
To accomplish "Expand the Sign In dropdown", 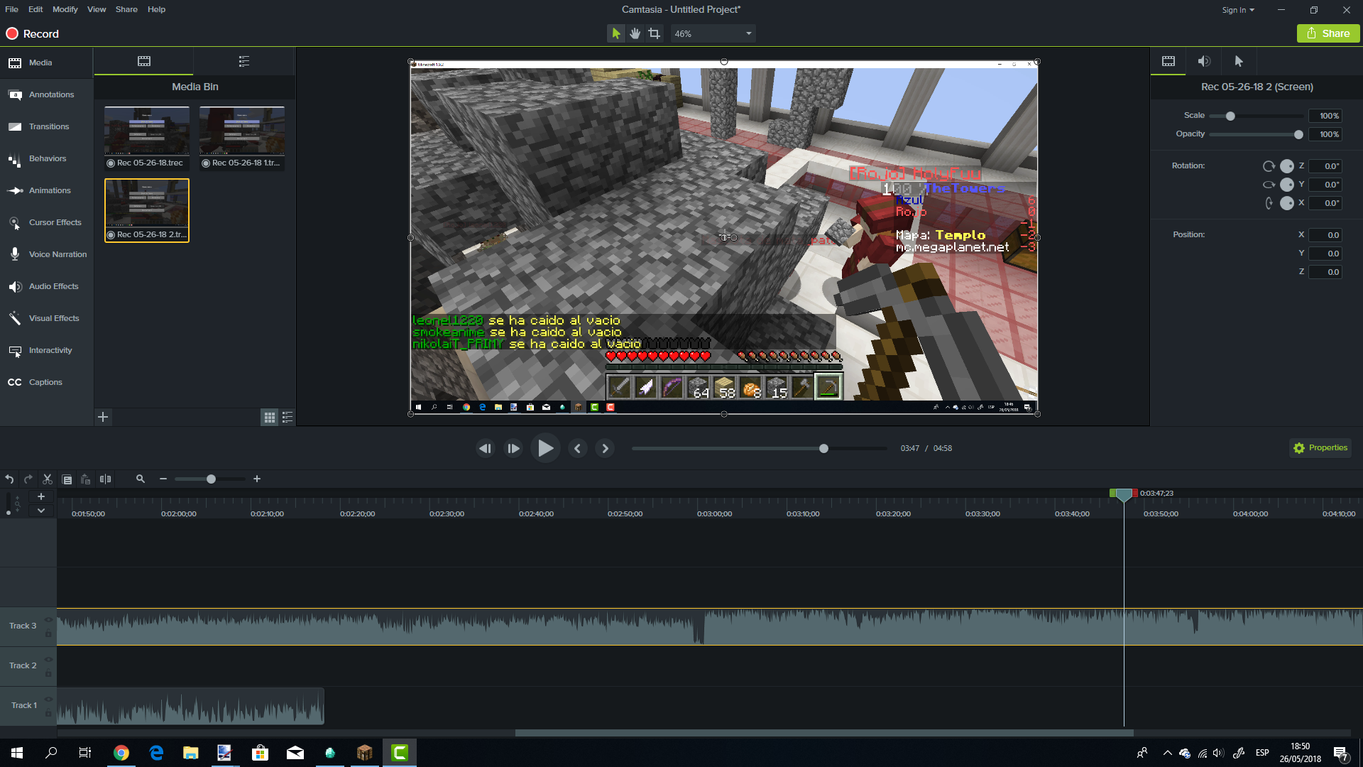I will pyautogui.click(x=1238, y=10).
